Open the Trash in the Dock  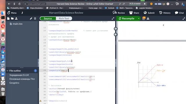(x=3, y=94)
